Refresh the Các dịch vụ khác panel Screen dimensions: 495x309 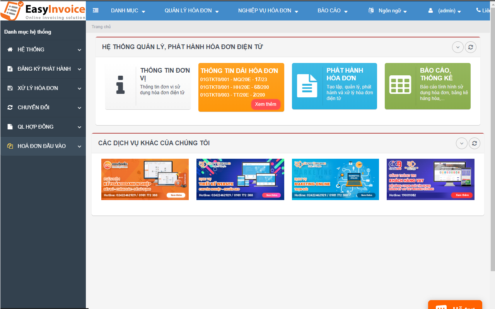click(475, 143)
